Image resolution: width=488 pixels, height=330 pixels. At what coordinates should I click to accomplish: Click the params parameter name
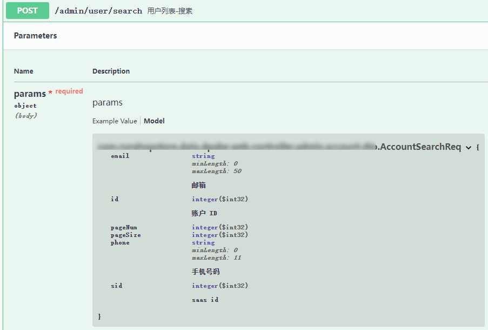tap(30, 94)
